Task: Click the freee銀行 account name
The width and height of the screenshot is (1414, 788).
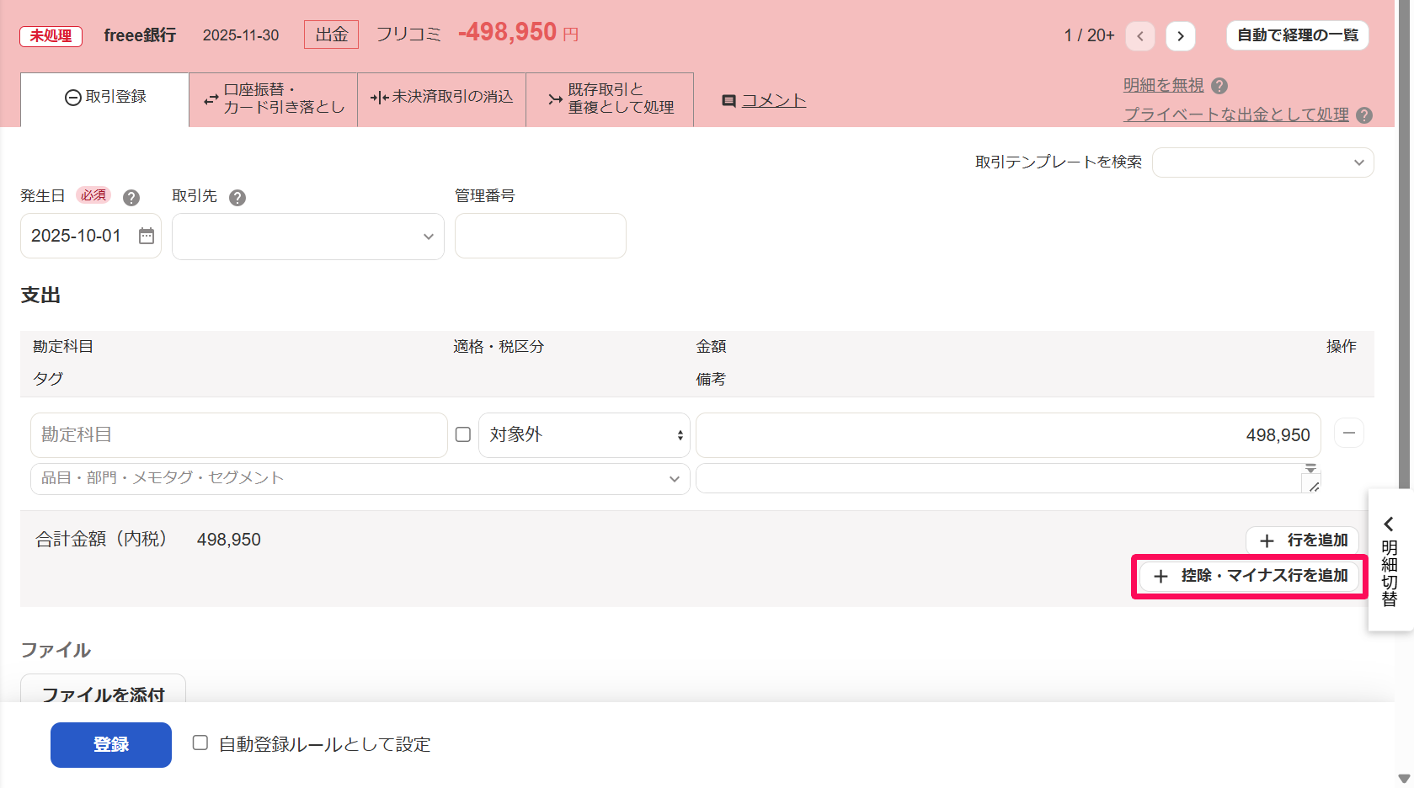Action: [x=140, y=35]
